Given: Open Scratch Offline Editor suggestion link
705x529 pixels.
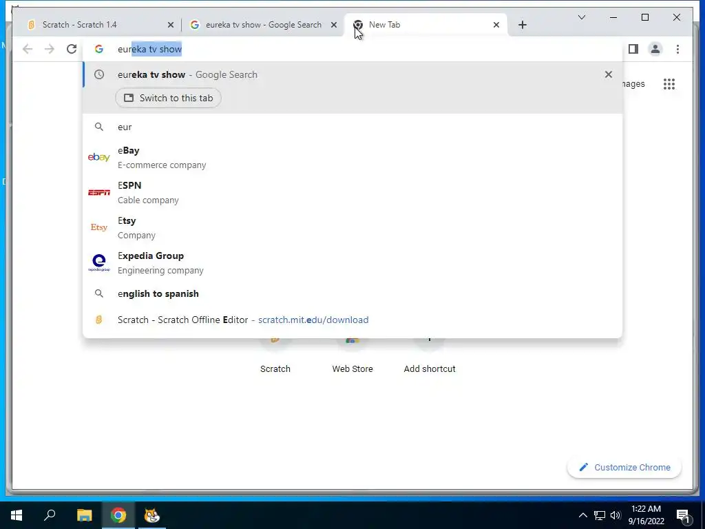Looking at the screenshot, I should (x=353, y=320).
